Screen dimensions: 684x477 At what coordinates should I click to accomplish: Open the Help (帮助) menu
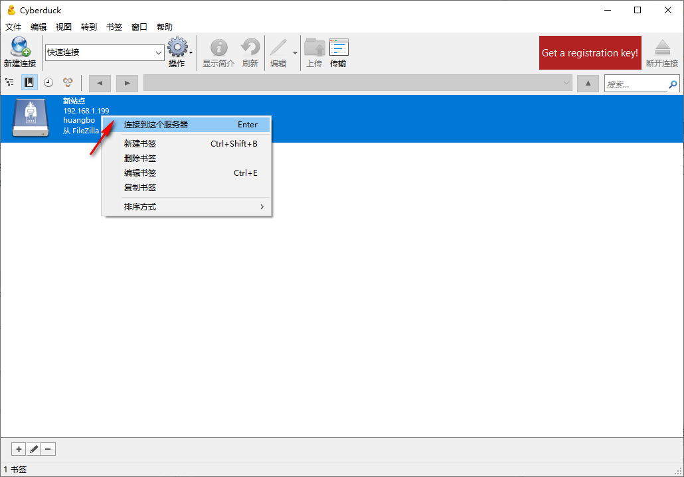click(x=165, y=27)
